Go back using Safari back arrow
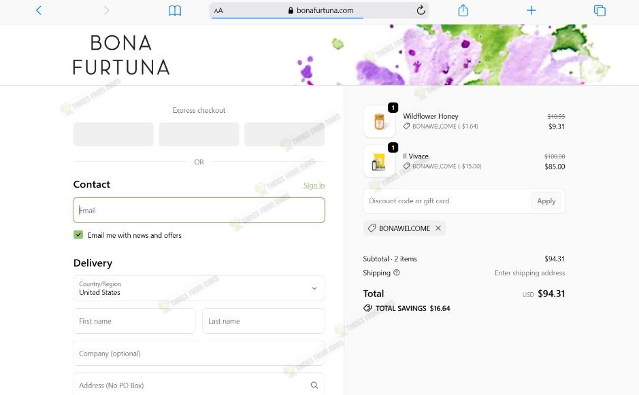 tap(39, 10)
